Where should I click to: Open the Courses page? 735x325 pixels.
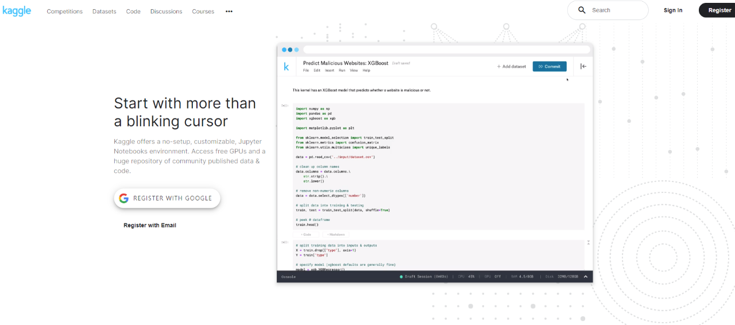203,11
